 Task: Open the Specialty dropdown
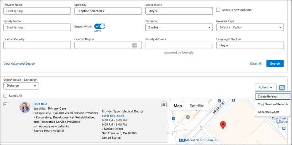(x=108, y=11)
